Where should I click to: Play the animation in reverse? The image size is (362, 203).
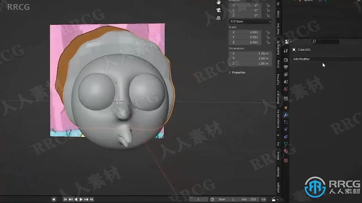click(x=76, y=199)
